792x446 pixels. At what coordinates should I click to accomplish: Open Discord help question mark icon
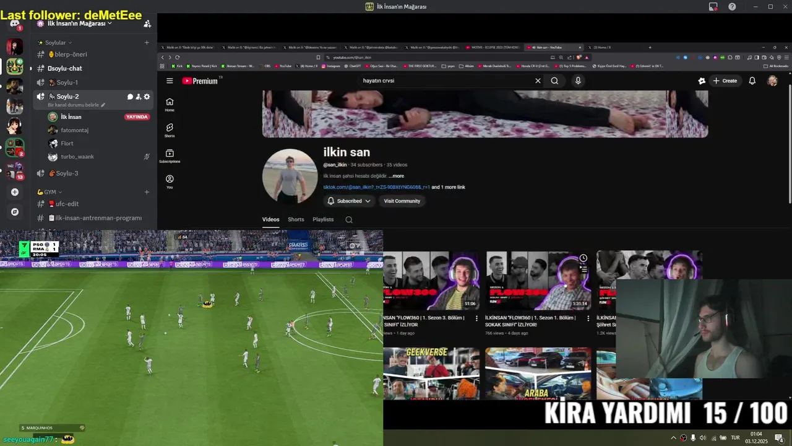(x=732, y=6)
